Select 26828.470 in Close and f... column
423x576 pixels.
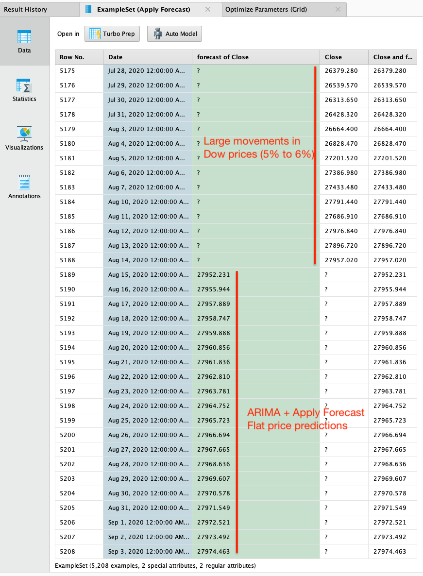392,144
